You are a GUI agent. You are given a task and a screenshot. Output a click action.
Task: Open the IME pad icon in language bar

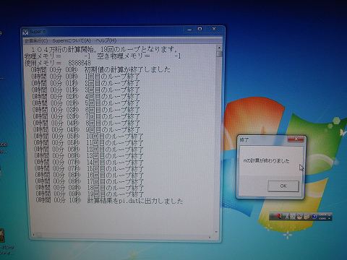coord(300,217)
